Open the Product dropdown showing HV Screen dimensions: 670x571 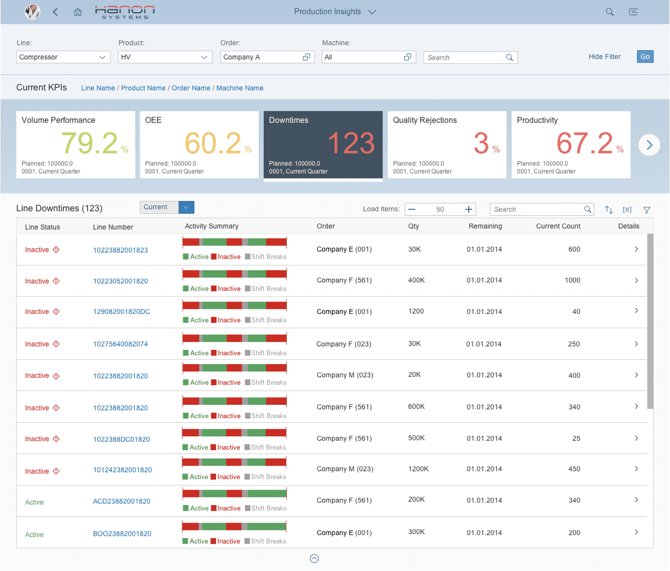(204, 57)
